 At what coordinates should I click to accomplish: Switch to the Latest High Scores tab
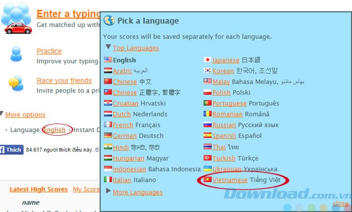click(38, 189)
